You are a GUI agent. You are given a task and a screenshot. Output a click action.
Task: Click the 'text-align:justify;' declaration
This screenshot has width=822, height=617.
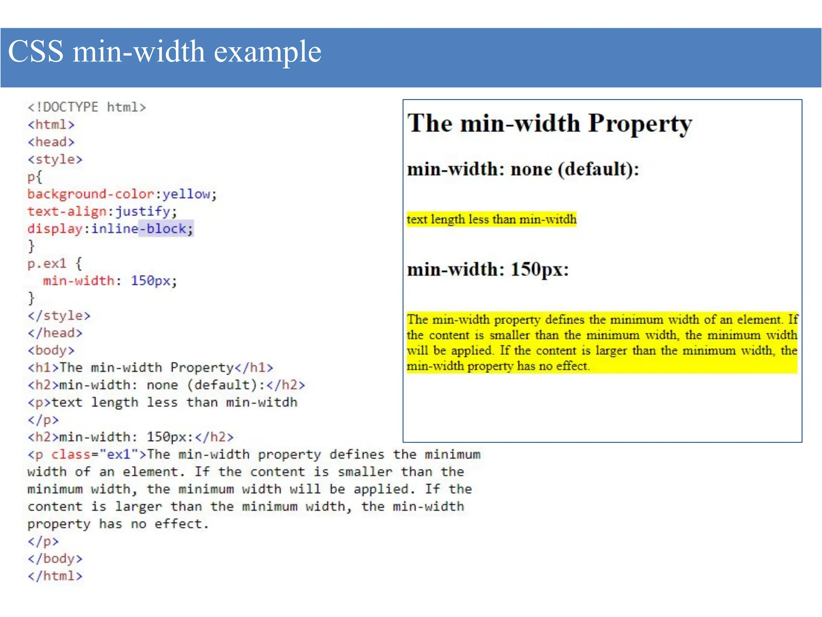tap(102, 211)
